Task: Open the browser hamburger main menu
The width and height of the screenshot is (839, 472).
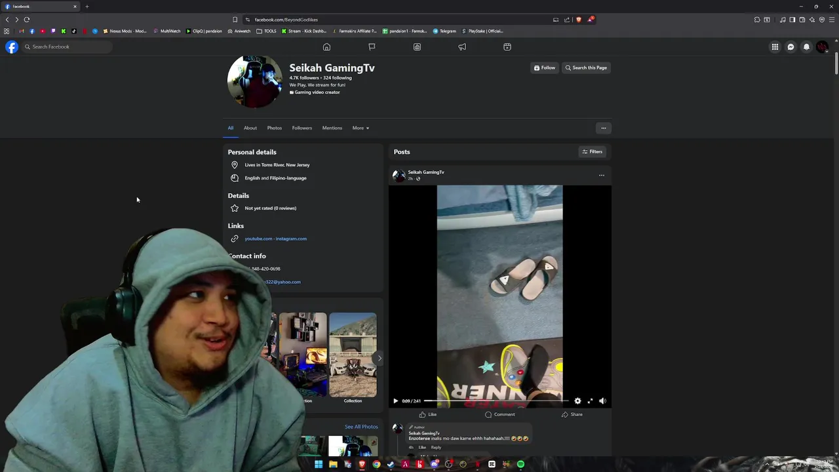Action: point(832,20)
